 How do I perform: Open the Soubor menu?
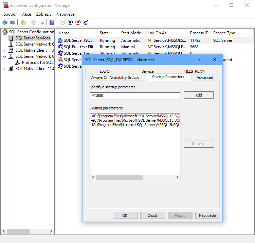[x=10, y=14]
